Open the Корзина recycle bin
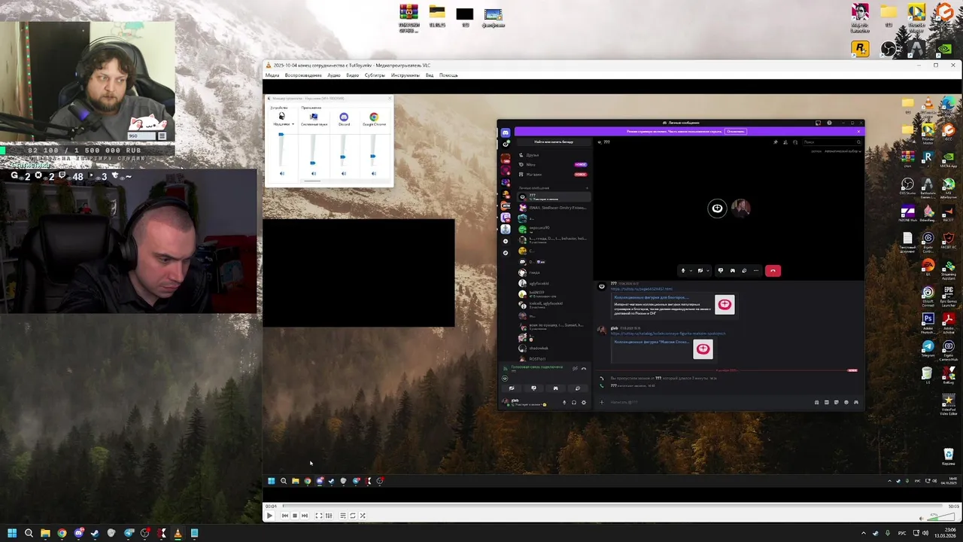Image resolution: width=963 pixels, height=542 pixels. [949, 458]
